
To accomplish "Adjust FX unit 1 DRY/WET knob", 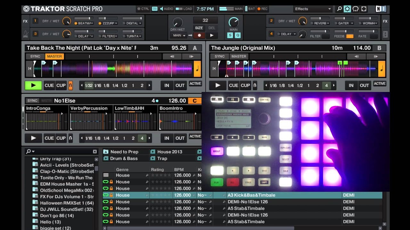I will tap(66, 21).
